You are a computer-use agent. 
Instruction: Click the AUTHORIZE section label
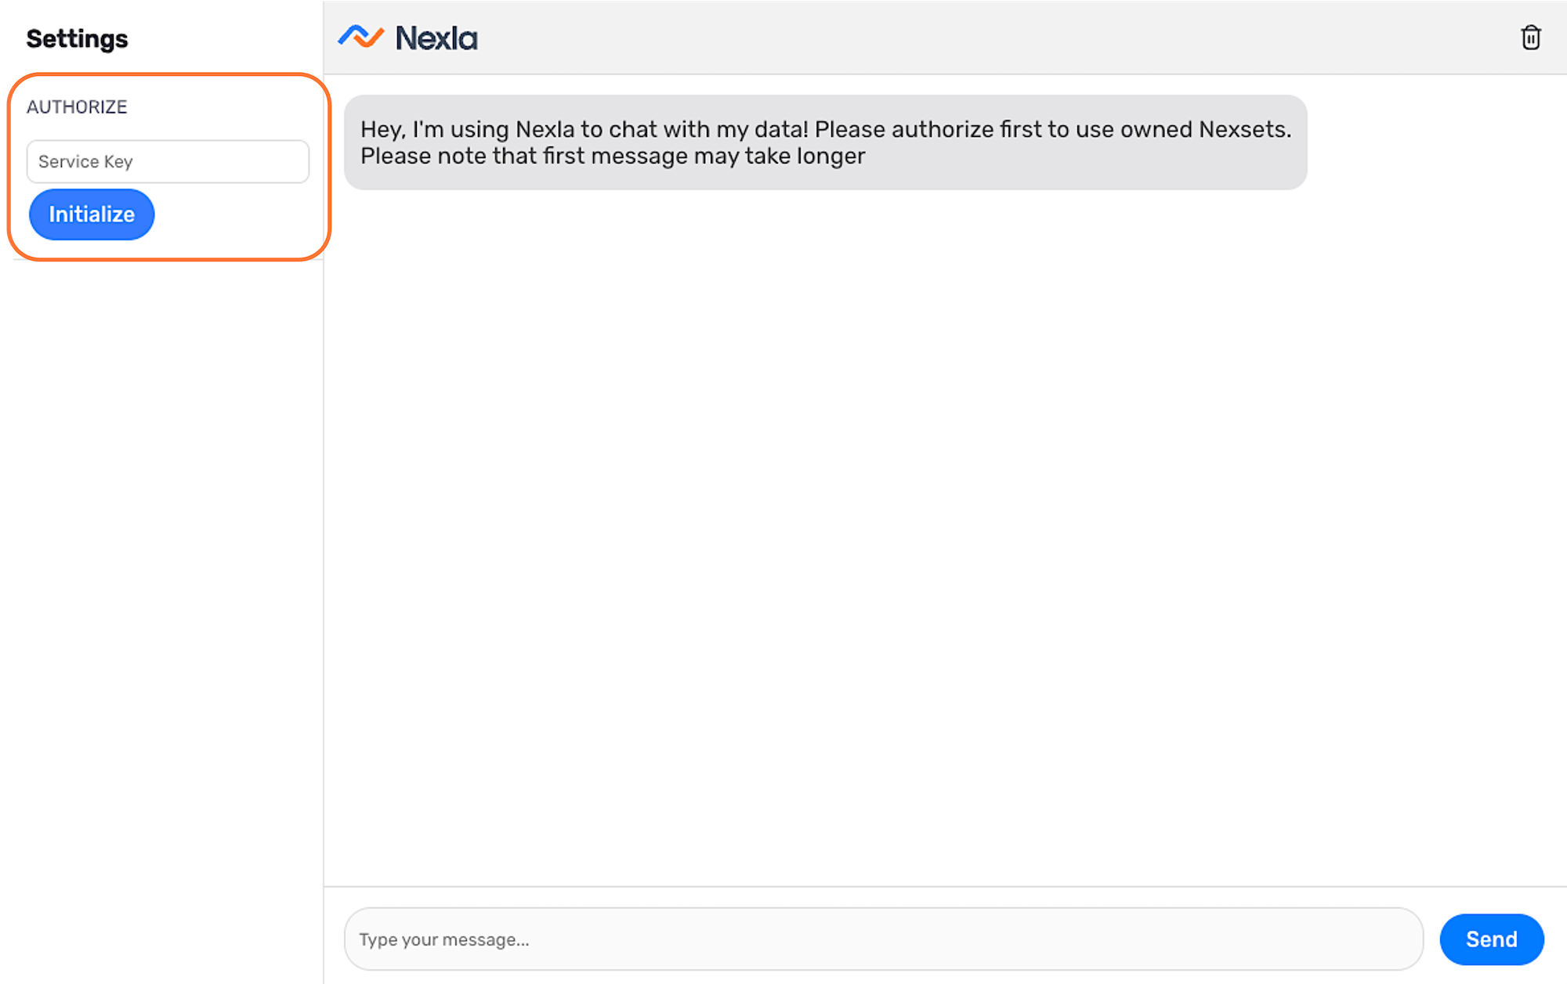pos(77,106)
